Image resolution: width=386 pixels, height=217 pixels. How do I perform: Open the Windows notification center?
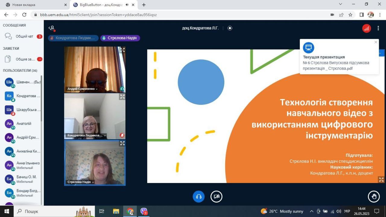pos(377,211)
